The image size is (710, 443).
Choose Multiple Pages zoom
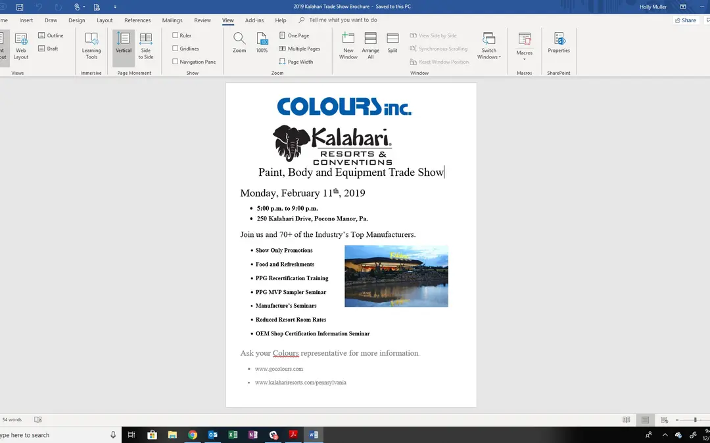coord(300,49)
